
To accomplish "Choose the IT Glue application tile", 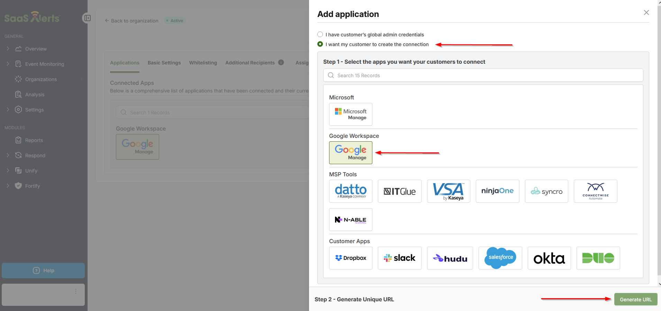I will pos(399,191).
